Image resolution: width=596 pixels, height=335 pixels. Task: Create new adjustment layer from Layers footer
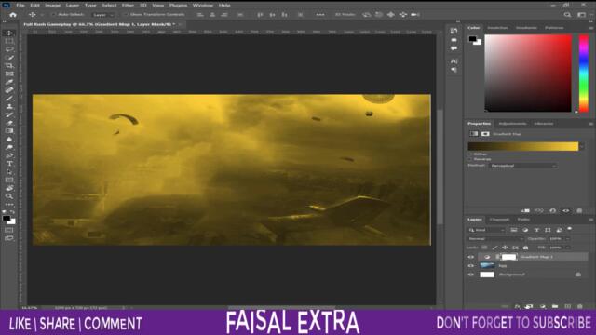click(542, 306)
